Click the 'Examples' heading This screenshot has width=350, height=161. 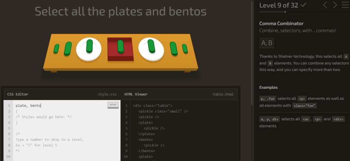(x=269, y=87)
